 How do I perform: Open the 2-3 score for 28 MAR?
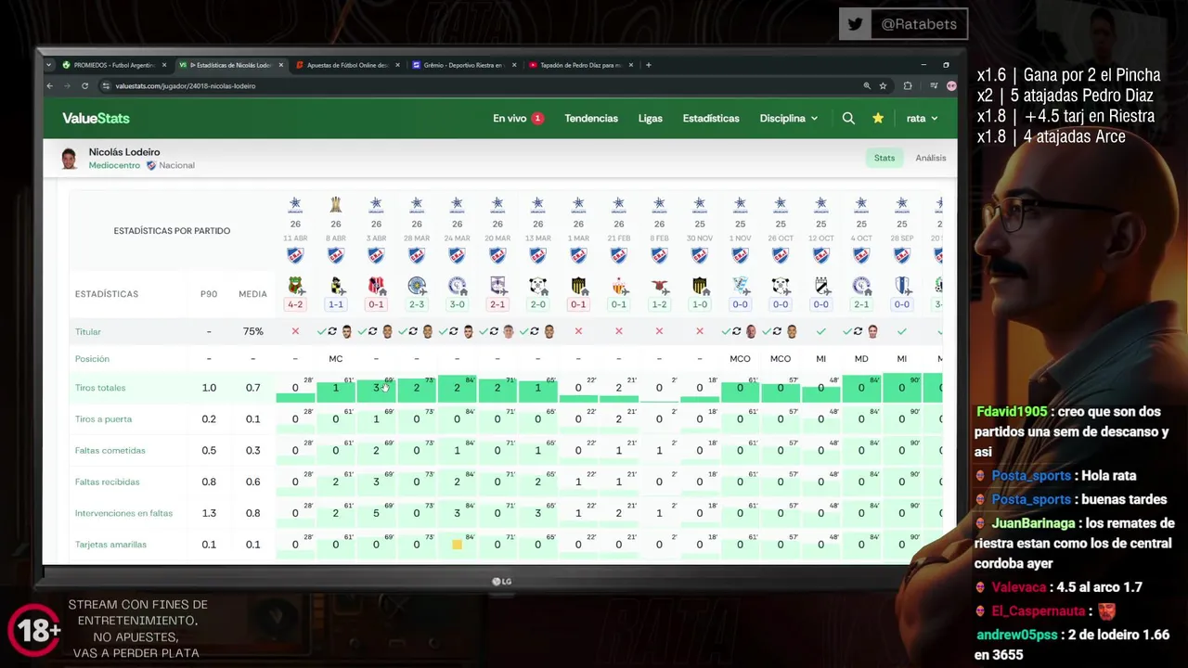point(417,304)
